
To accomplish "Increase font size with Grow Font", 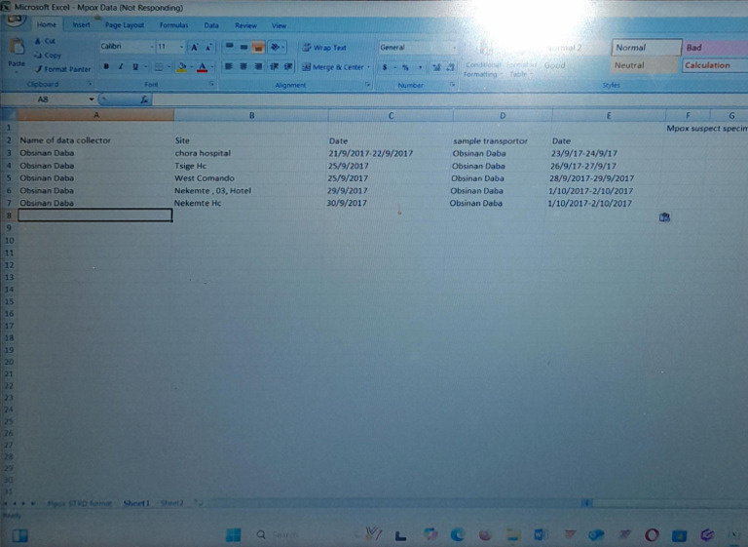I will click(195, 47).
